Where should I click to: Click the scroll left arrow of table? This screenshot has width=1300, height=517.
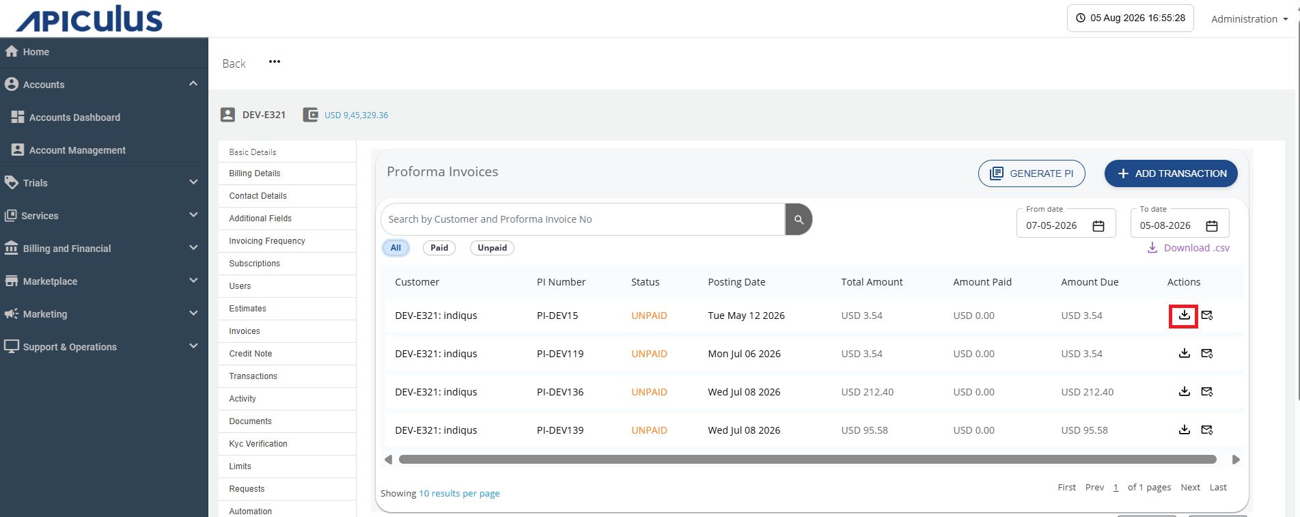click(x=389, y=460)
